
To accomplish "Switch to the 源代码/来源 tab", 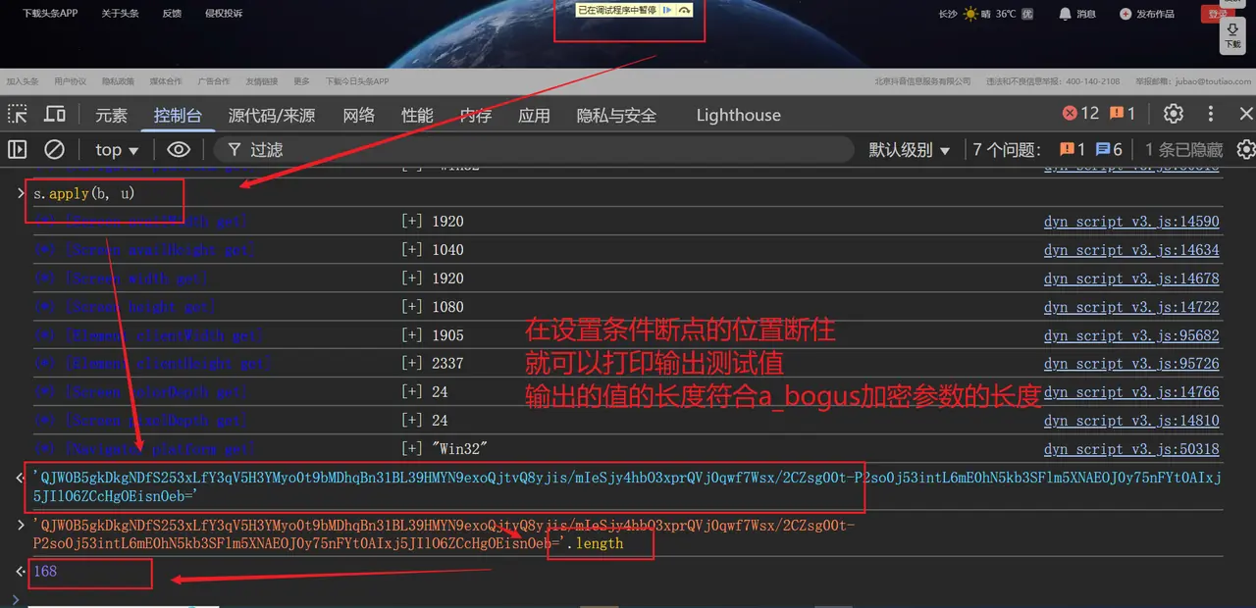I will pos(272,115).
